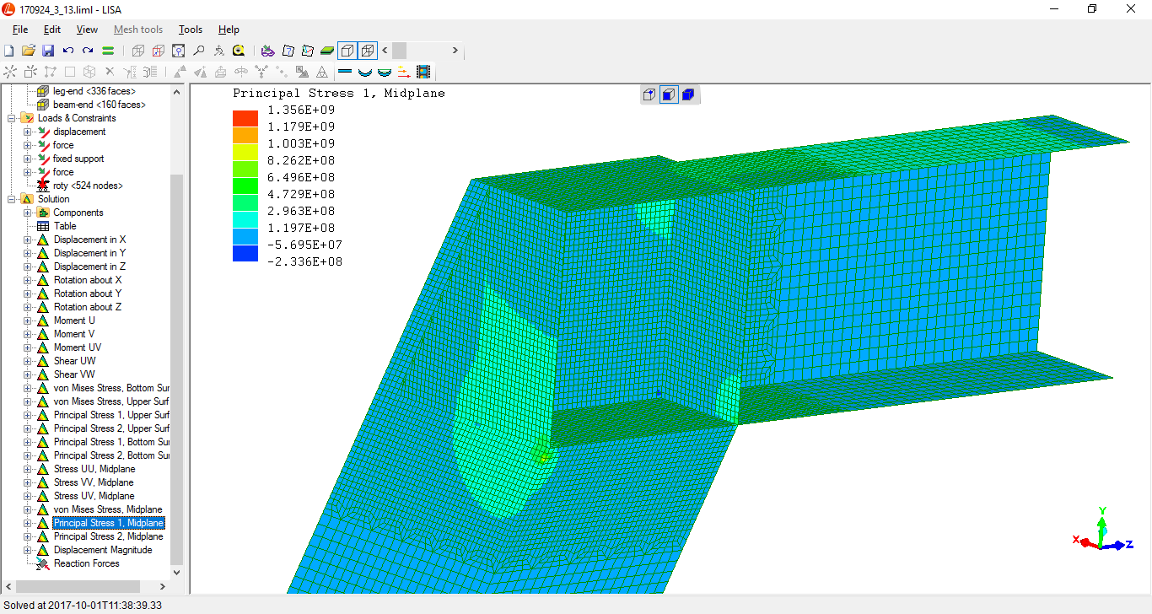
Task: Open the Reaction Forces item
Action: click(x=87, y=563)
